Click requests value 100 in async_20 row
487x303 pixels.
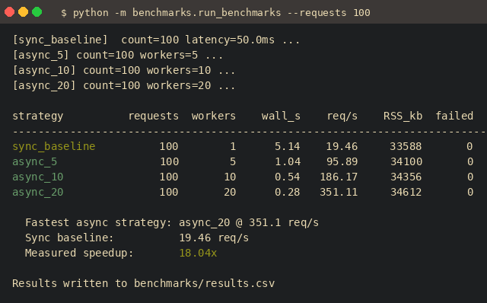click(169, 192)
